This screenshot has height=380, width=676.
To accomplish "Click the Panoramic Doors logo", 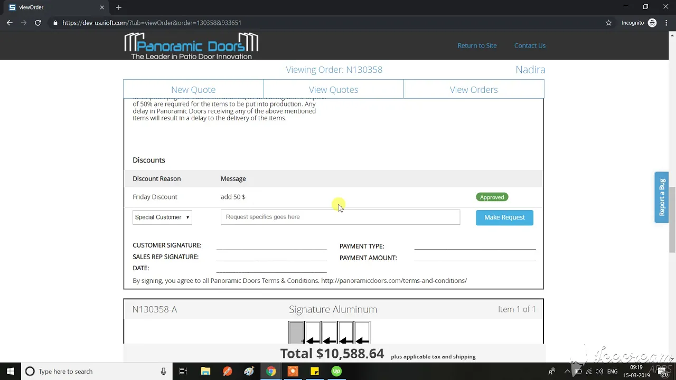I will (191, 46).
